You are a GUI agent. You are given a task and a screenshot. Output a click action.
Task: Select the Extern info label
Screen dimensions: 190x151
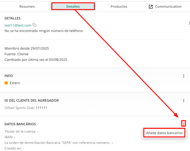pos(15,83)
